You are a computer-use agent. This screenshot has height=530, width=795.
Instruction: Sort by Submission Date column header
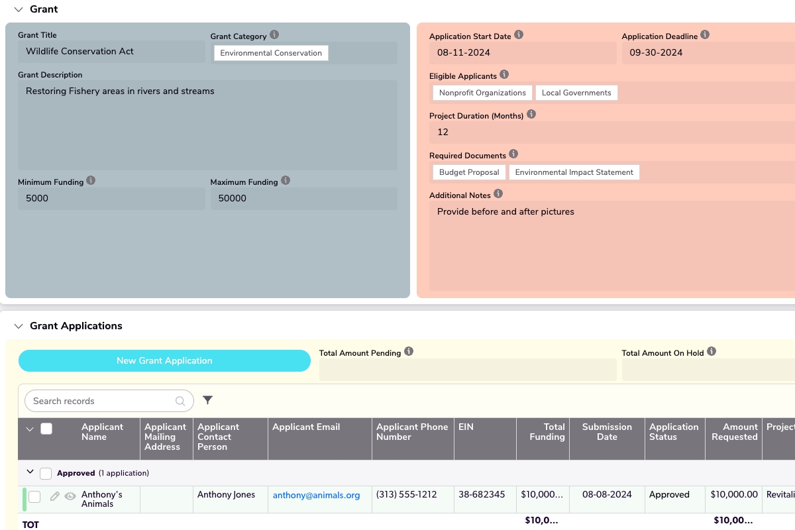tap(607, 432)
